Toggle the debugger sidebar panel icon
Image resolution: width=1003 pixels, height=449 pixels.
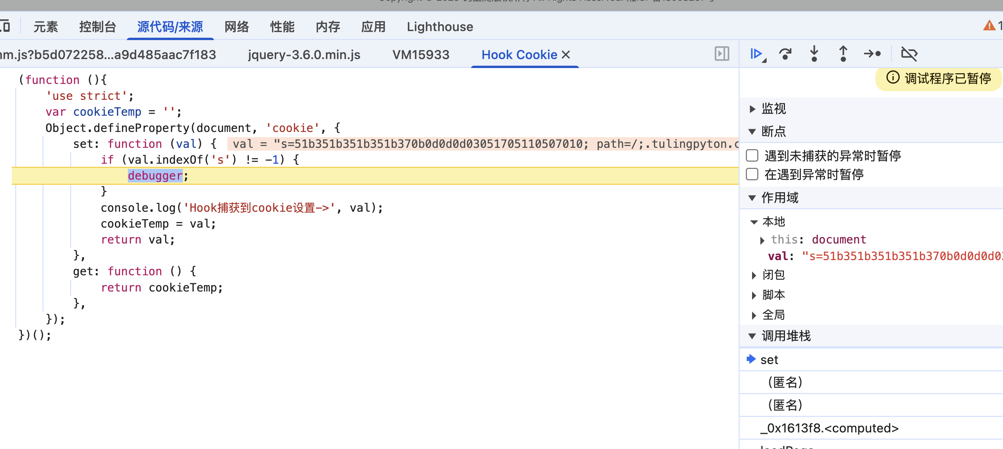[722, 54]
